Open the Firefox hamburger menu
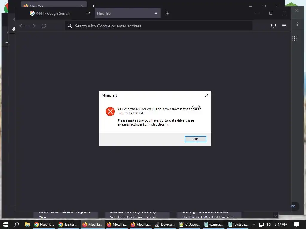The width and height of the screenshot is (306, 229). (284, 26)
